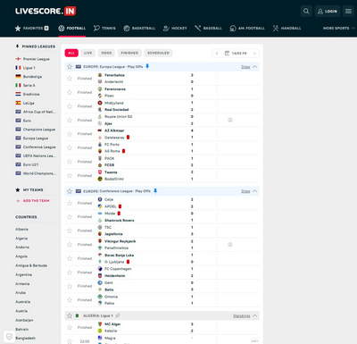The height and width of the screenshot is (344, 357).
Task: Click the England flag for Premier League
Action: [x=18, y=59]
